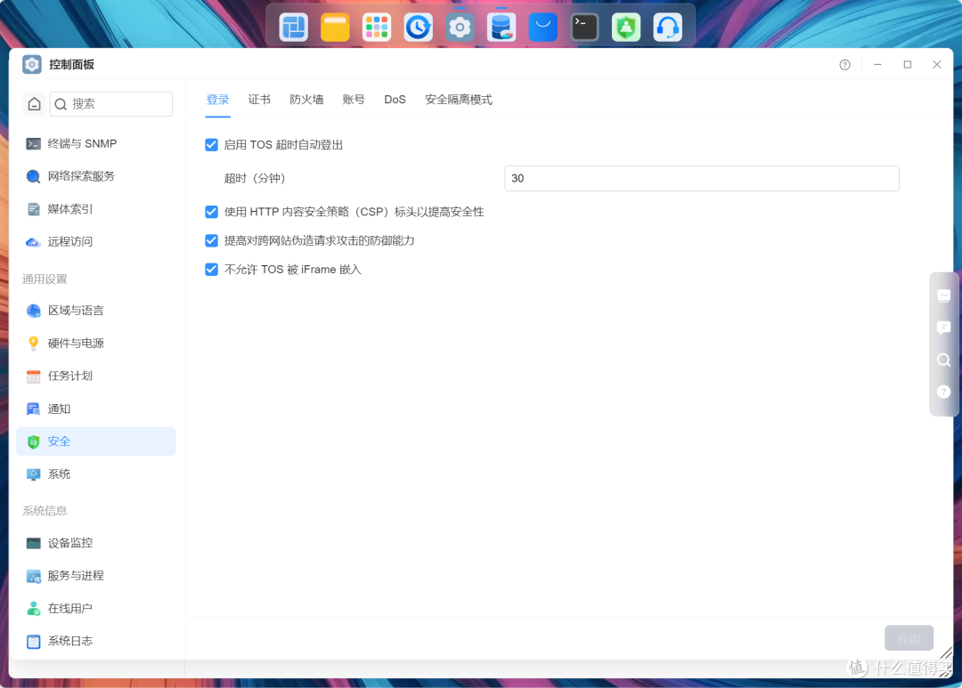962x688 pixels.
Task: Switch to 登录 tab
Action: click(x=218, y=100)
